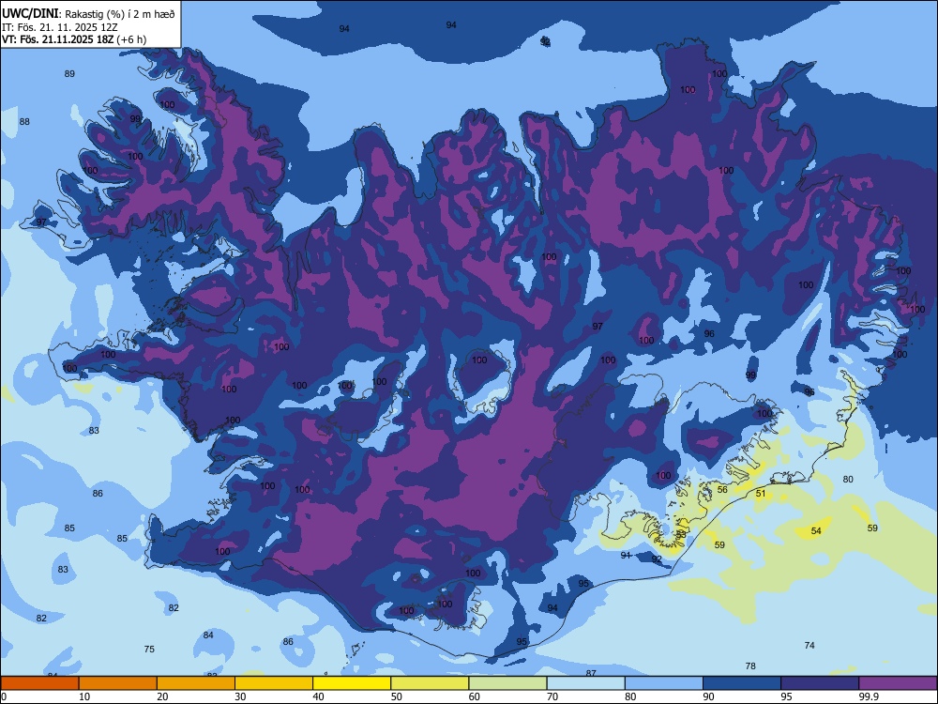Viewport: 938px width, 704px height.
Task: Click the '50' tick label in the legend
Action: tap(397, 696)
